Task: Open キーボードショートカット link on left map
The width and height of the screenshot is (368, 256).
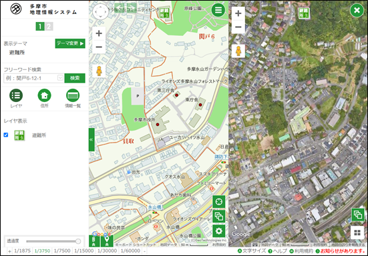Action: point(136,245)
